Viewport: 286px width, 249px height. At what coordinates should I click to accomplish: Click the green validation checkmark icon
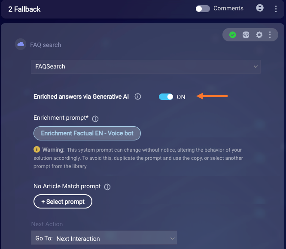click(232, 35)
